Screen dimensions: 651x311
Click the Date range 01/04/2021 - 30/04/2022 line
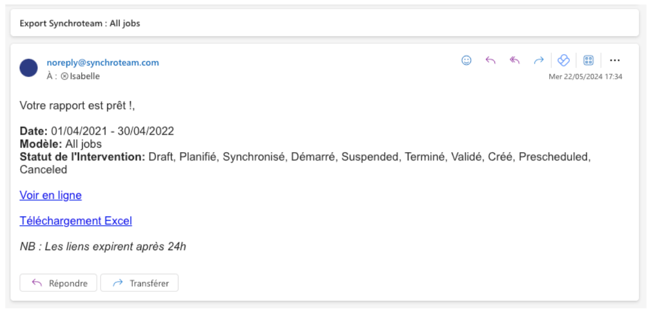pyautogui.click(x=97, y=131)
